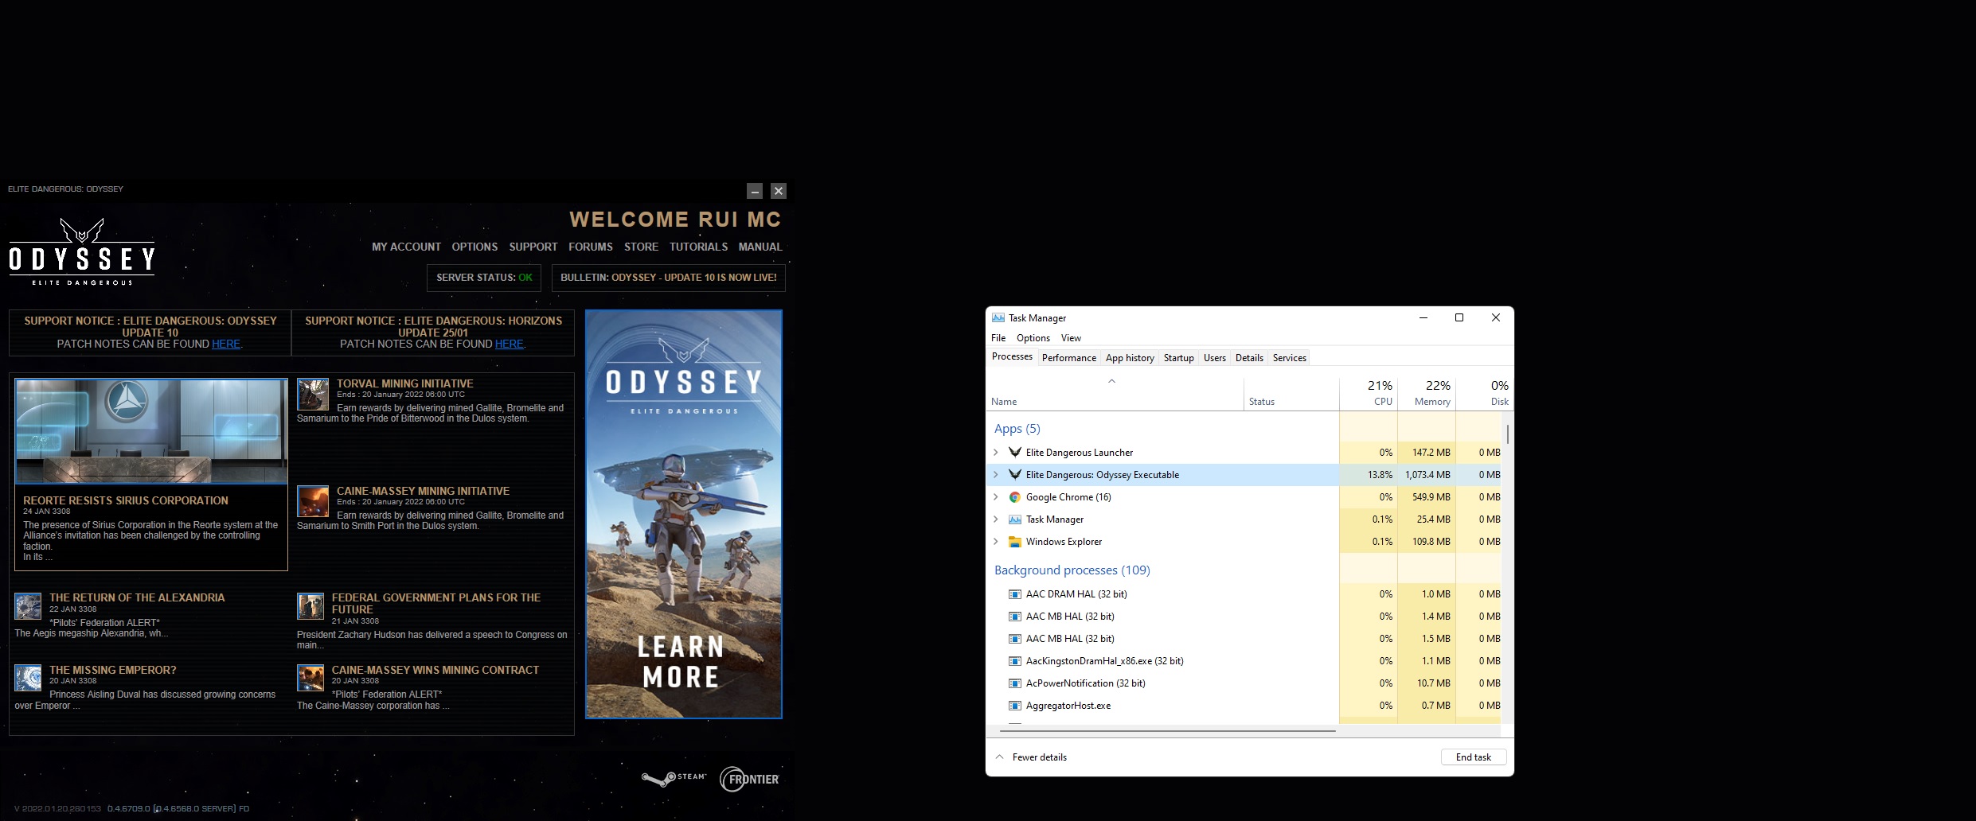1976x821 pixels.
Task: Click End task button
Action: coord(1474,757)
